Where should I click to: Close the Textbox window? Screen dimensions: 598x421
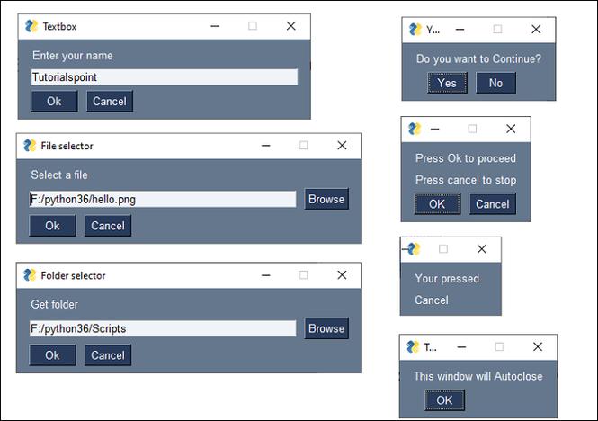[x=290, y=26]
